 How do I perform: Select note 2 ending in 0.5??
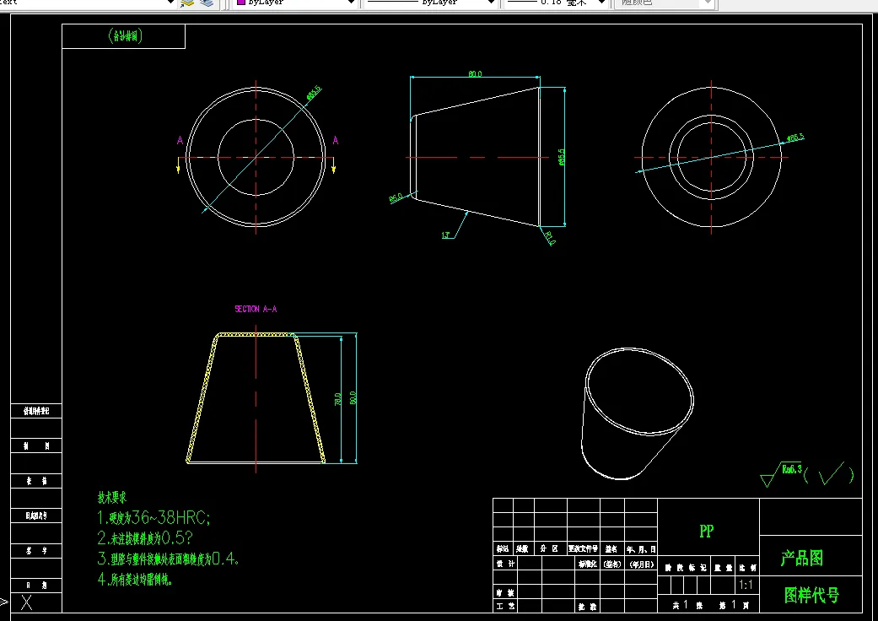(145, 538)
